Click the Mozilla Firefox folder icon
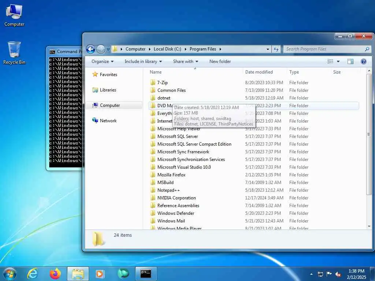Screen dimensions: 375x281 (153, 175)
